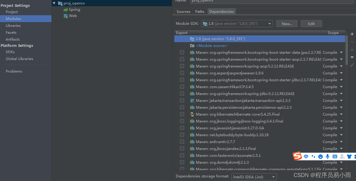
Task: Click the move dependency down arrow icon
Action: pyautogui.click(x=352, y=57)
